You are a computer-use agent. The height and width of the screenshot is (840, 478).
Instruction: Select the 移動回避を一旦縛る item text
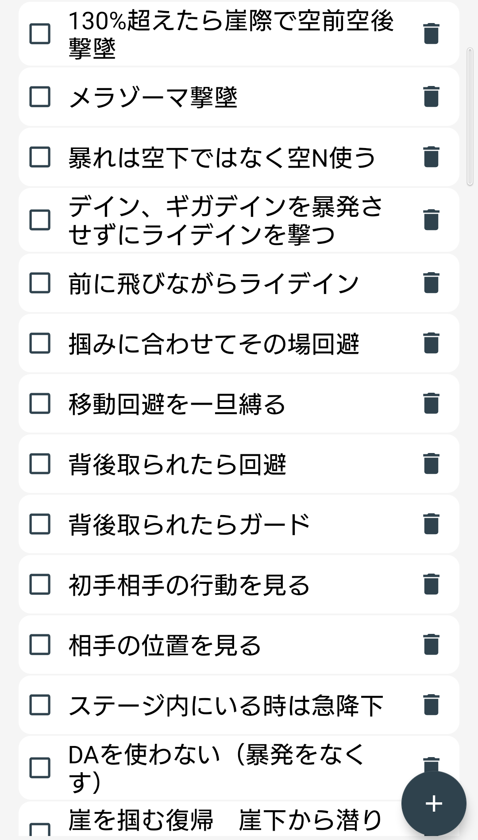[x=177, y=404]
